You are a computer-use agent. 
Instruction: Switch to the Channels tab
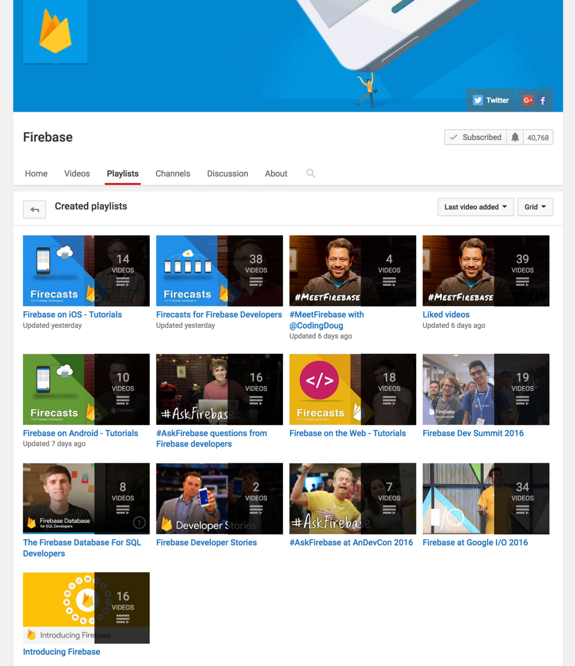[x=173, y=174]
